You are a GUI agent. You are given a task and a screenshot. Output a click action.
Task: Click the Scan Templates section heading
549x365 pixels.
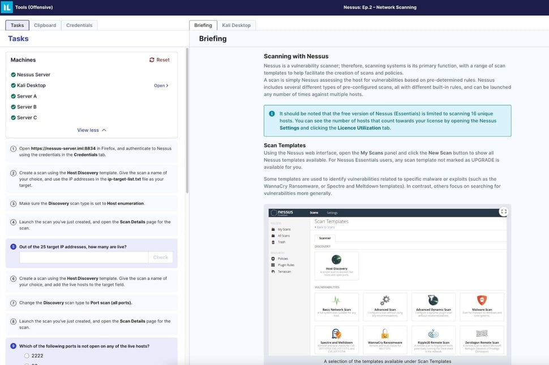pos(285,145)
